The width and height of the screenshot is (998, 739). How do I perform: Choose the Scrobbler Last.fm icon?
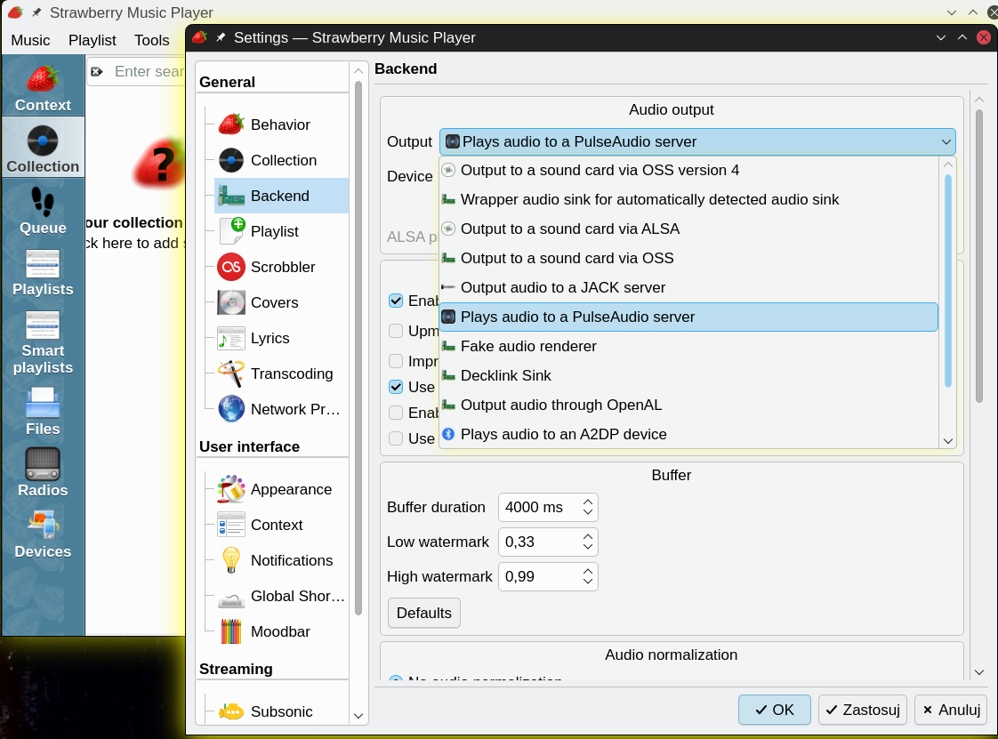pos(231,268)
